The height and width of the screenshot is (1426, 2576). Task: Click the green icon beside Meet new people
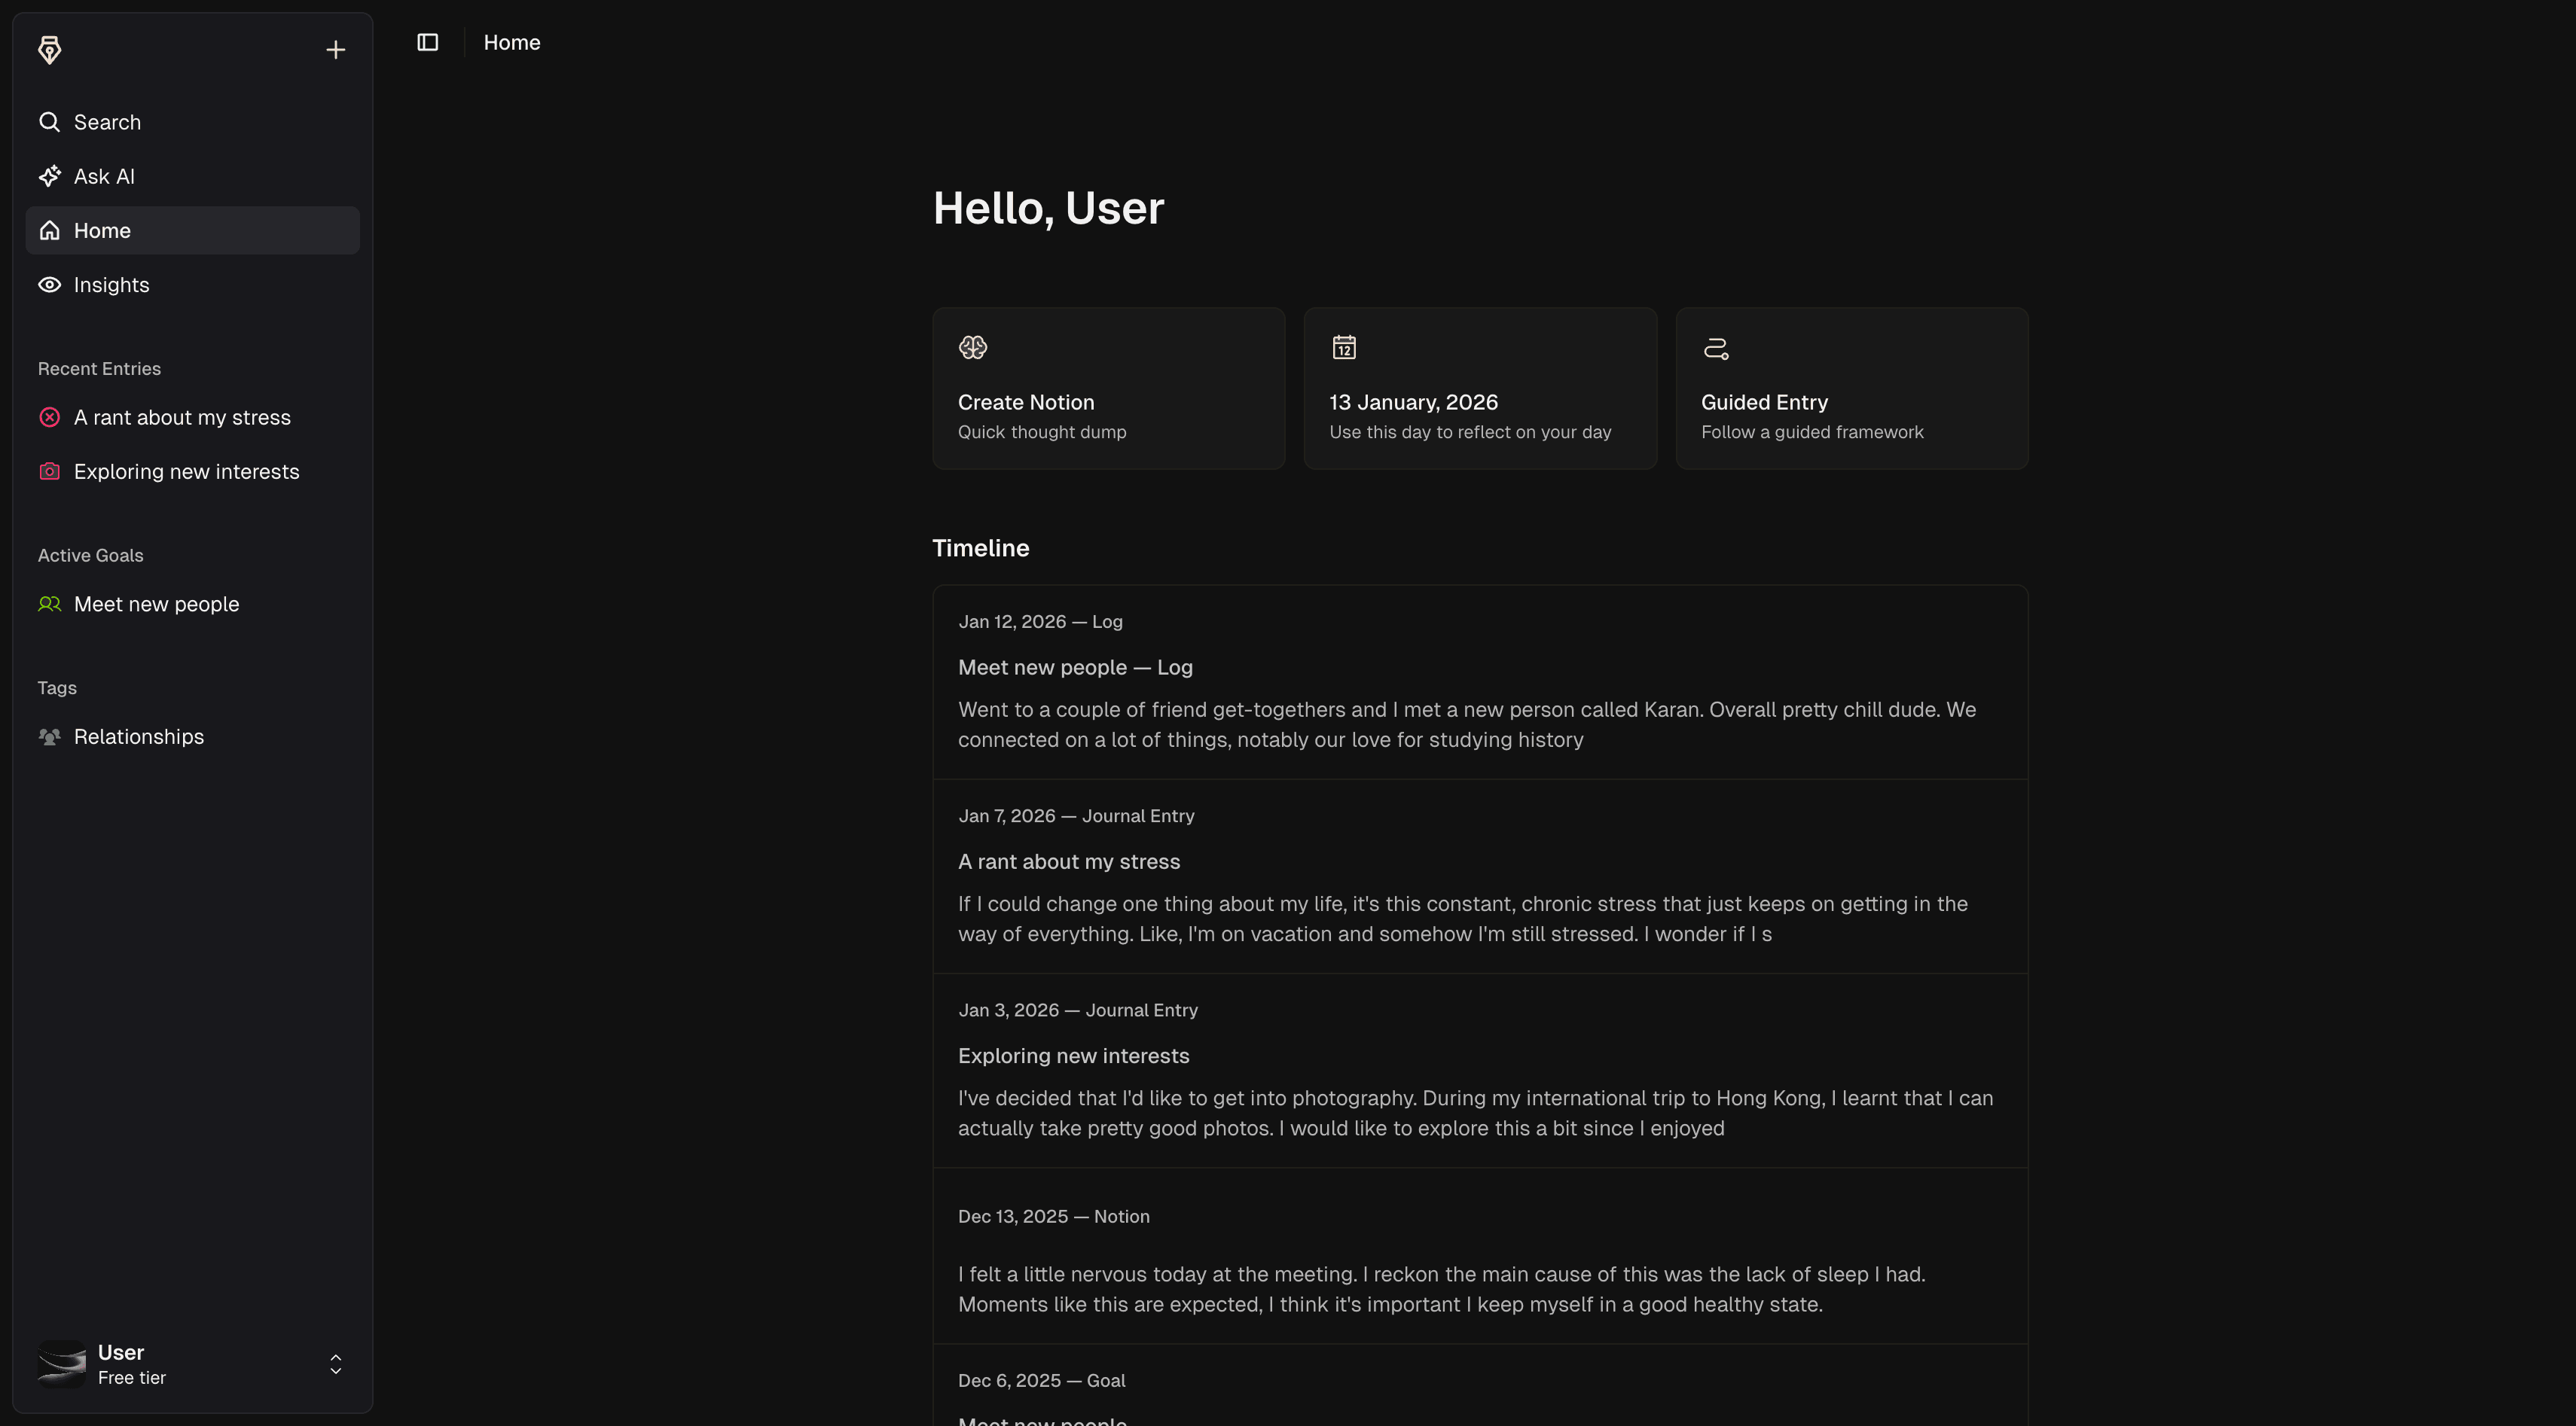(49, 604)
